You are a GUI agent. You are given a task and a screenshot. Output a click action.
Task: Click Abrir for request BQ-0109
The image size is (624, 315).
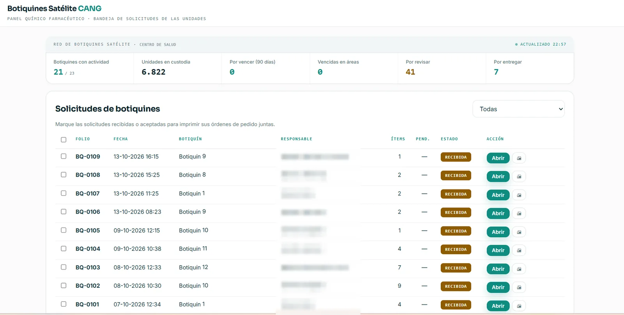point(498,158)
